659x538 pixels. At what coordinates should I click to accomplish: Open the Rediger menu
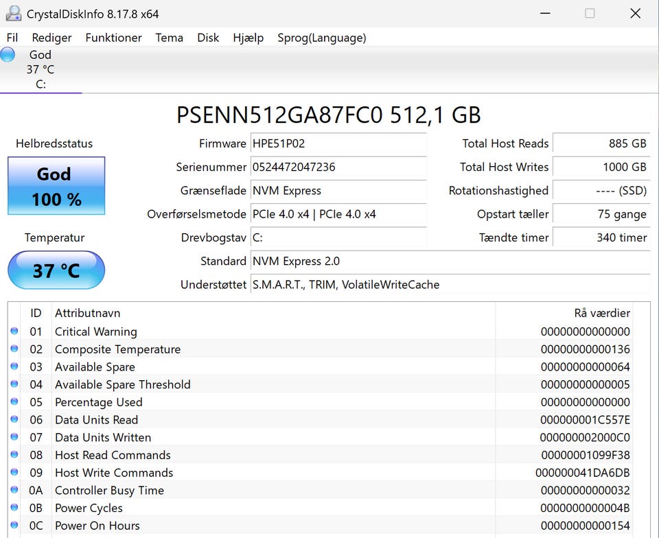[51, 38]
